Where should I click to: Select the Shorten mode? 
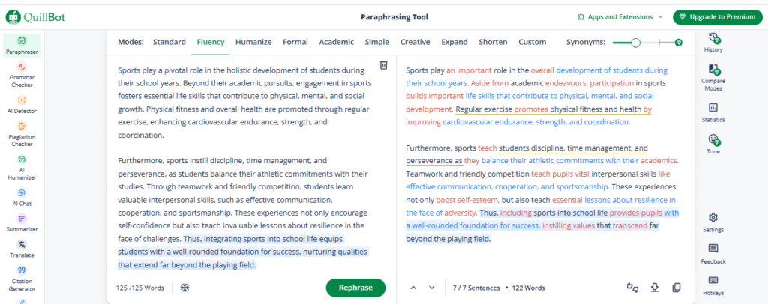pos(493,42)
